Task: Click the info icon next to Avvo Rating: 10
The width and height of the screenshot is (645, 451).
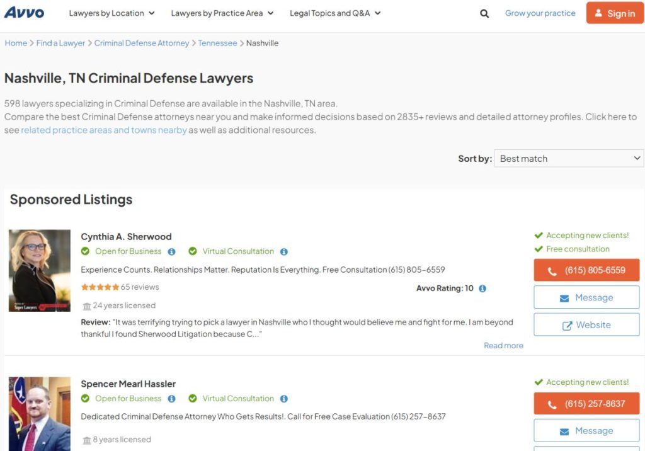Action: [482, 288]
